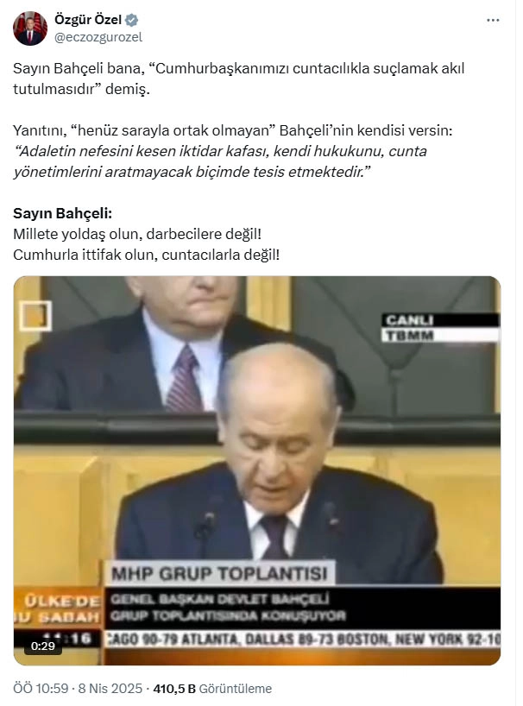
Task: Click the MHP GRUP TOPLANTISI caption banner
Action: (x=219, y=573)
